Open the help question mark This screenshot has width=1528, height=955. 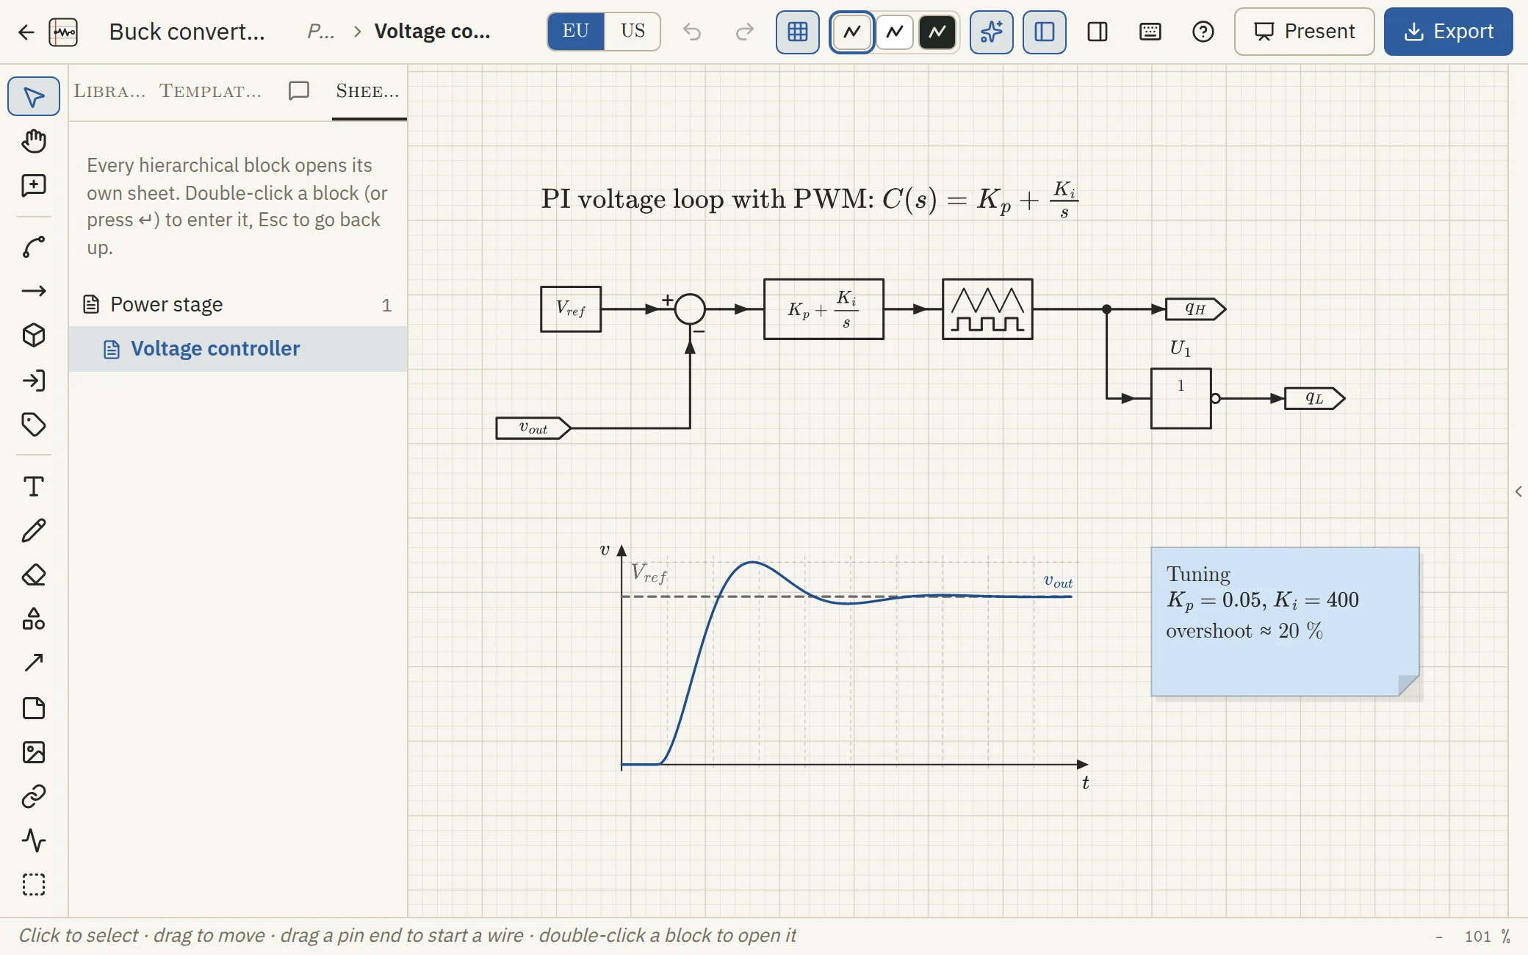1203,32
